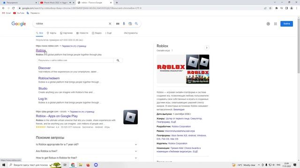Screen dimensions: 300x168
Task: Click the Google Play Roblox app thumbnail
Action: (130, 117)
